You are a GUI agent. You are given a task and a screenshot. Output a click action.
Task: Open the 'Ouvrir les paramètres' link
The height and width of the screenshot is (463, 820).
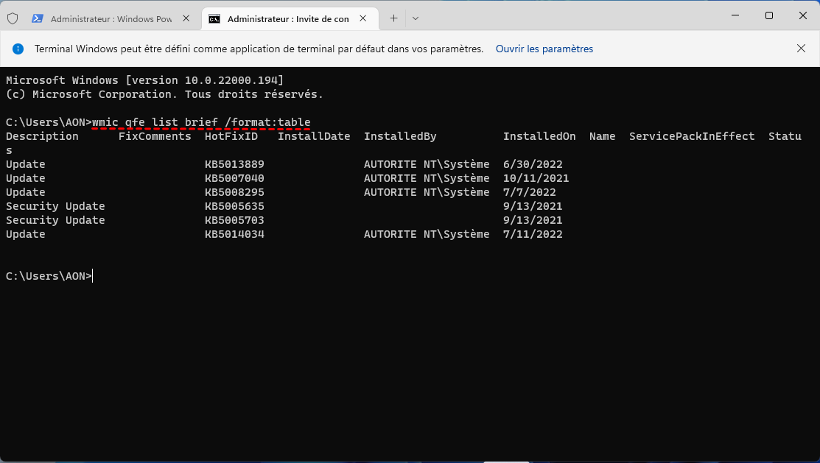pos(544,49)
